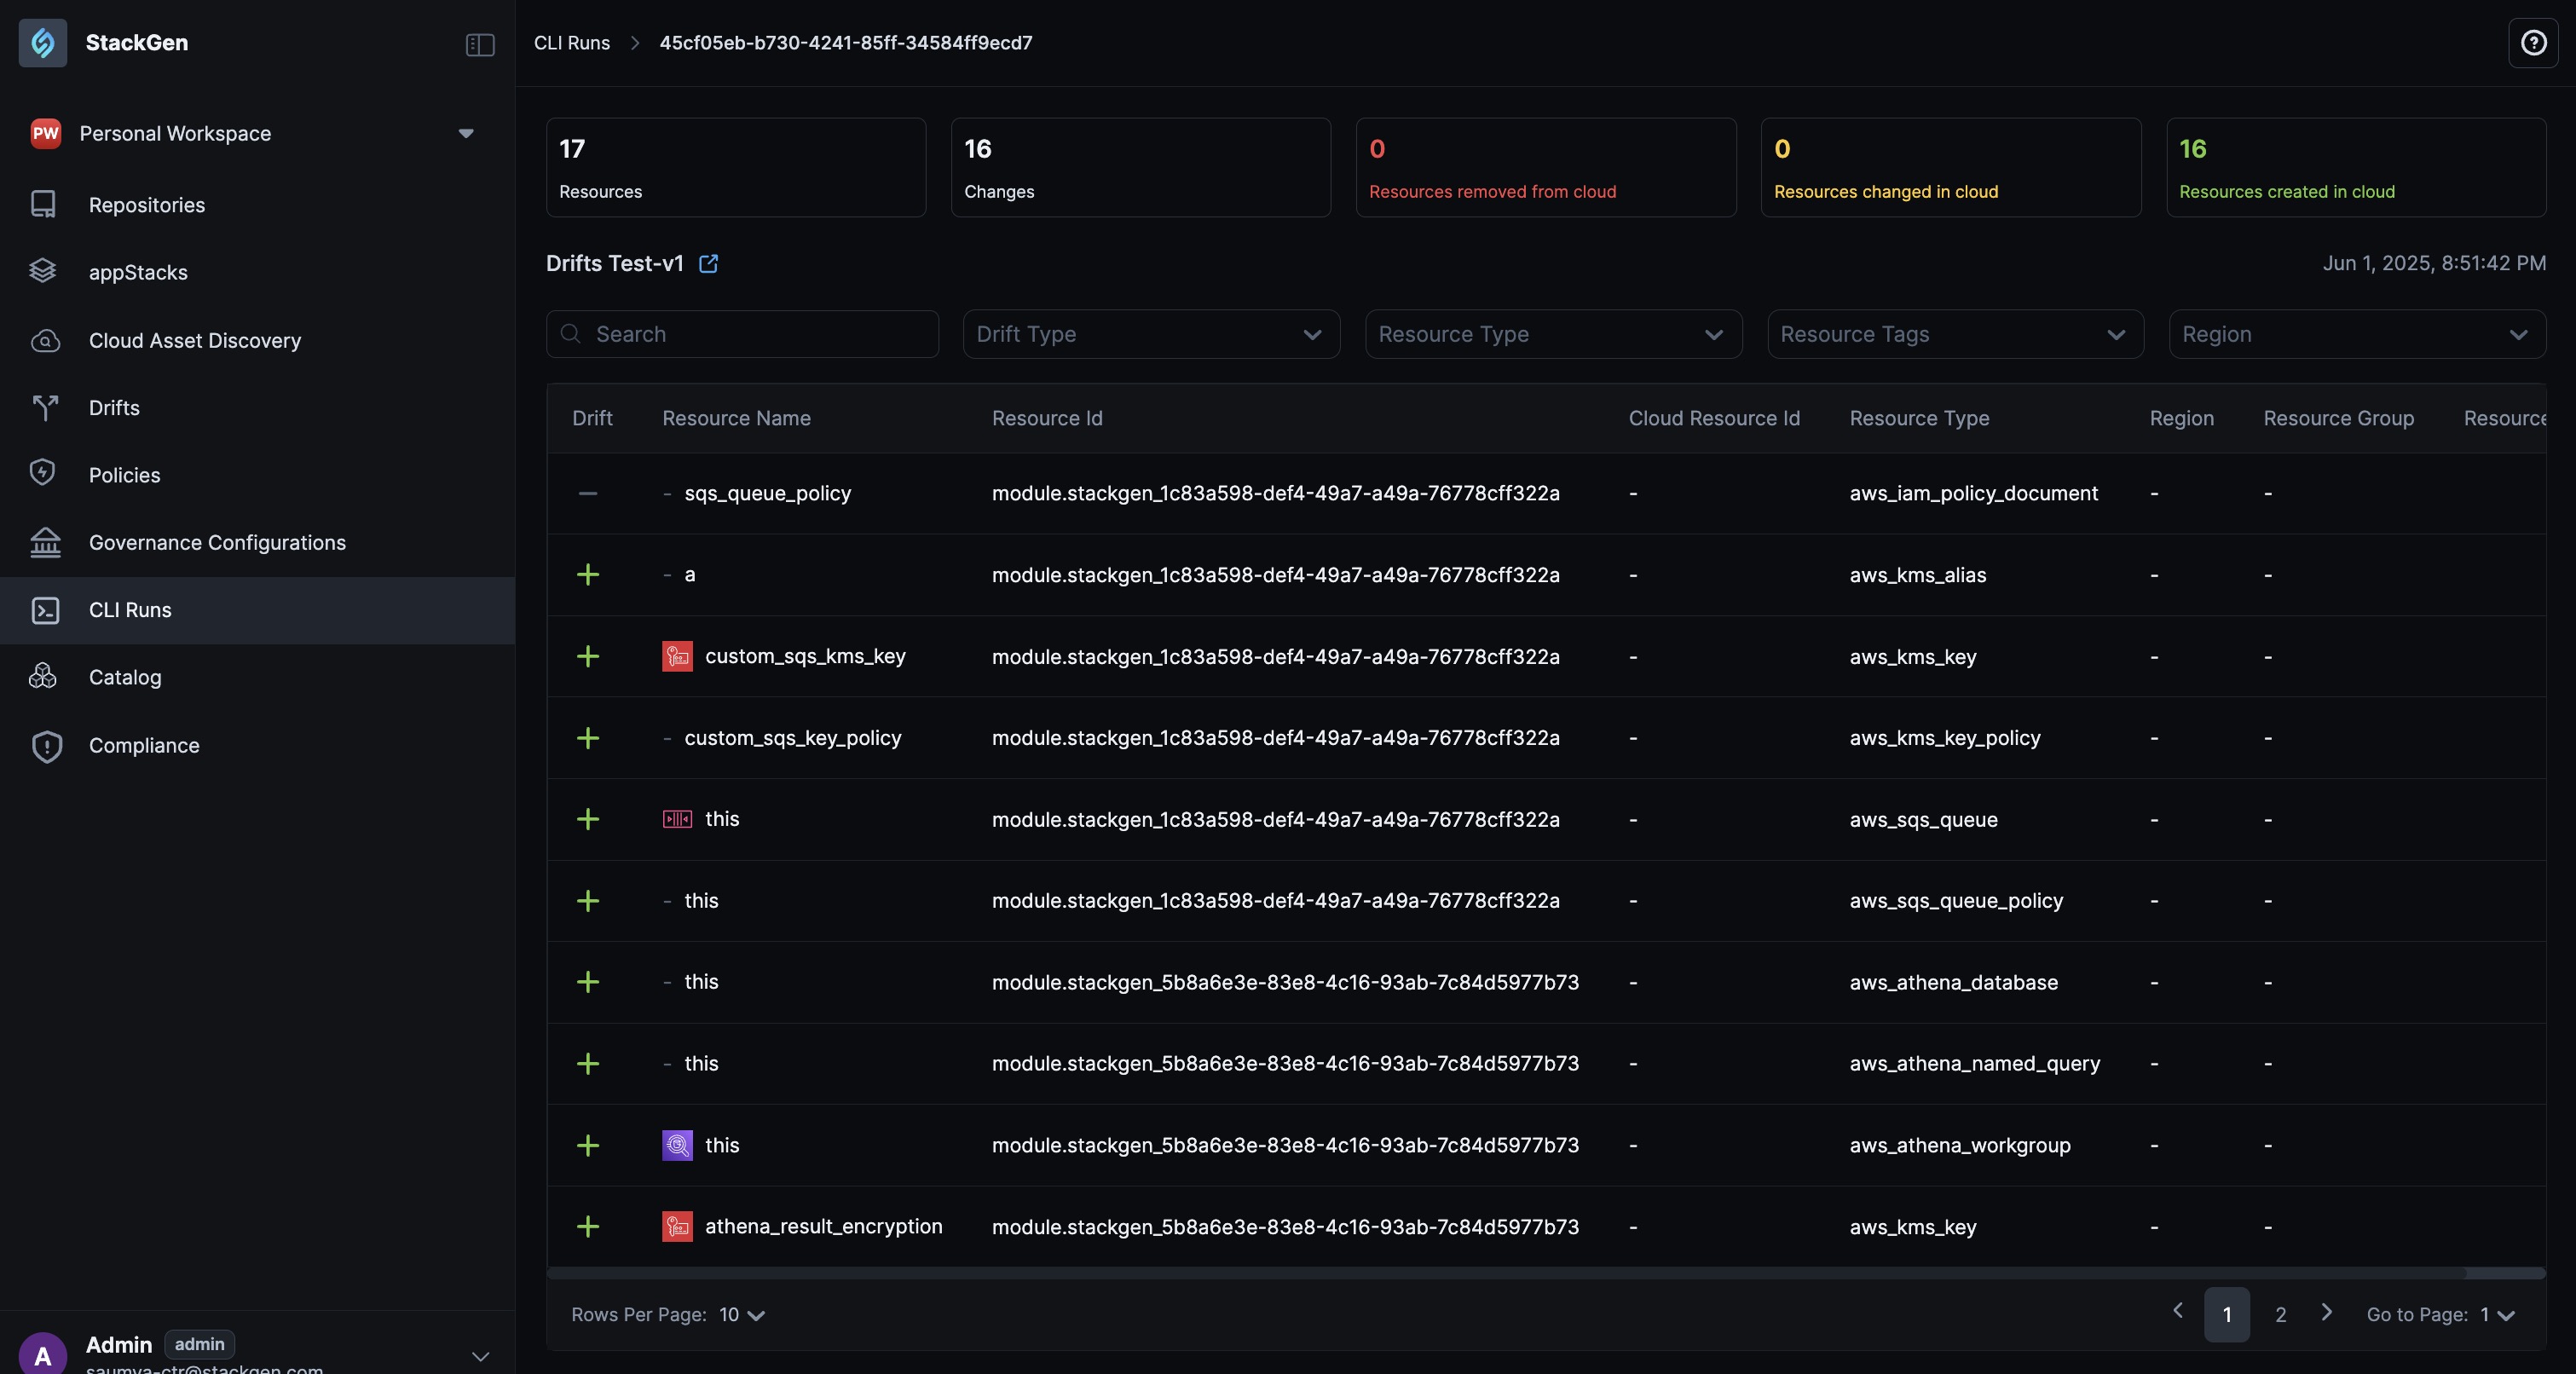This screenshot has width=2576, height=1374.
Task: Click the plus drift icon for custom_sqs_key_policy
Action: [588, 738]
